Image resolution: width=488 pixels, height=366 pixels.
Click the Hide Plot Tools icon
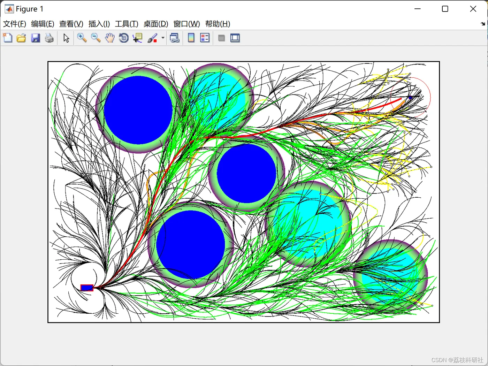[x=221, y=38]
